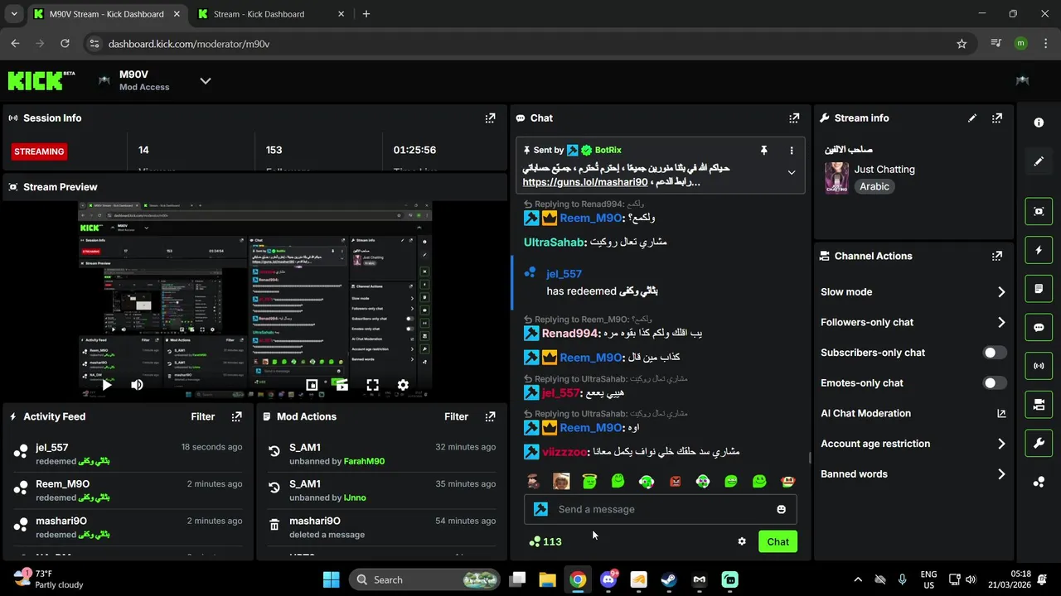
Task: Open Windows Start menu
Action: (331, 579)
